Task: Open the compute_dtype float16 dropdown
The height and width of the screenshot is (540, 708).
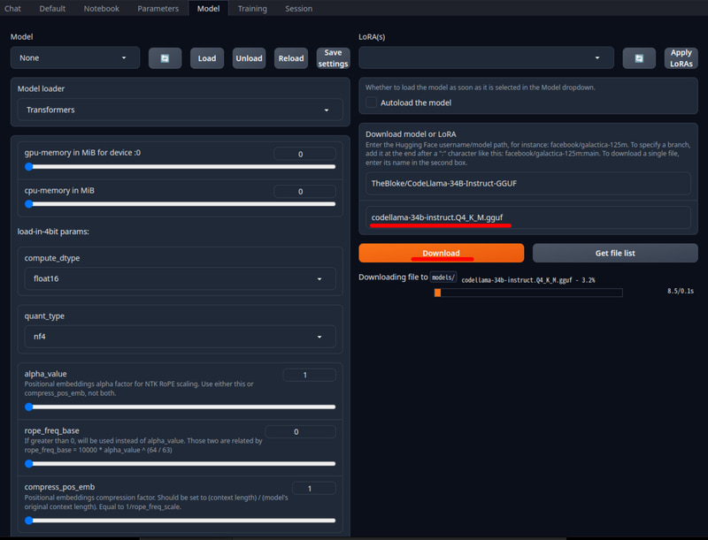Action: click(x=180, y=278)
